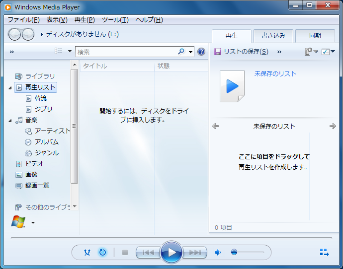
Task: Click the seek bar above the playback controls
Action: pos(171,238)
